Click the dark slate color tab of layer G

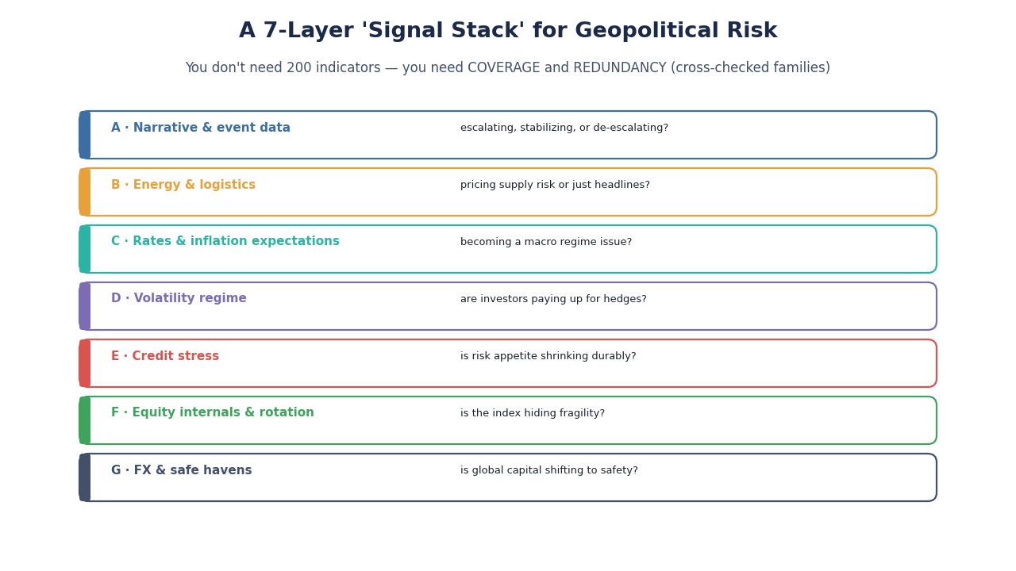pyautogui.click(x=85, y=477)
